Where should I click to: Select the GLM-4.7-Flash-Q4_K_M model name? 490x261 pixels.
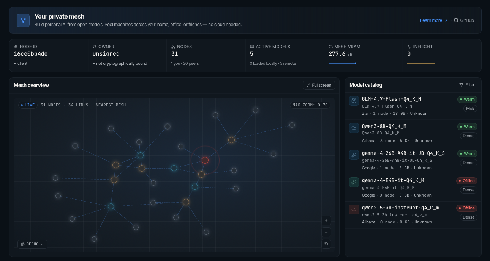392,99
